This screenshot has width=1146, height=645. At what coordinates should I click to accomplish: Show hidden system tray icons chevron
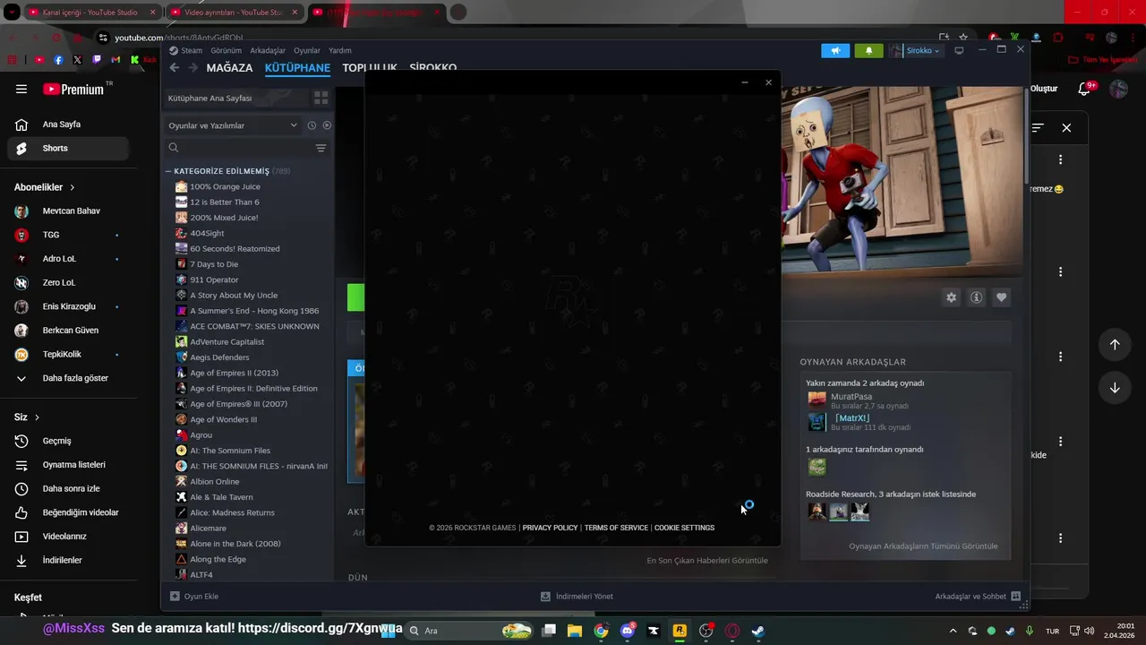pyautogui.click(x=953, y=631)
